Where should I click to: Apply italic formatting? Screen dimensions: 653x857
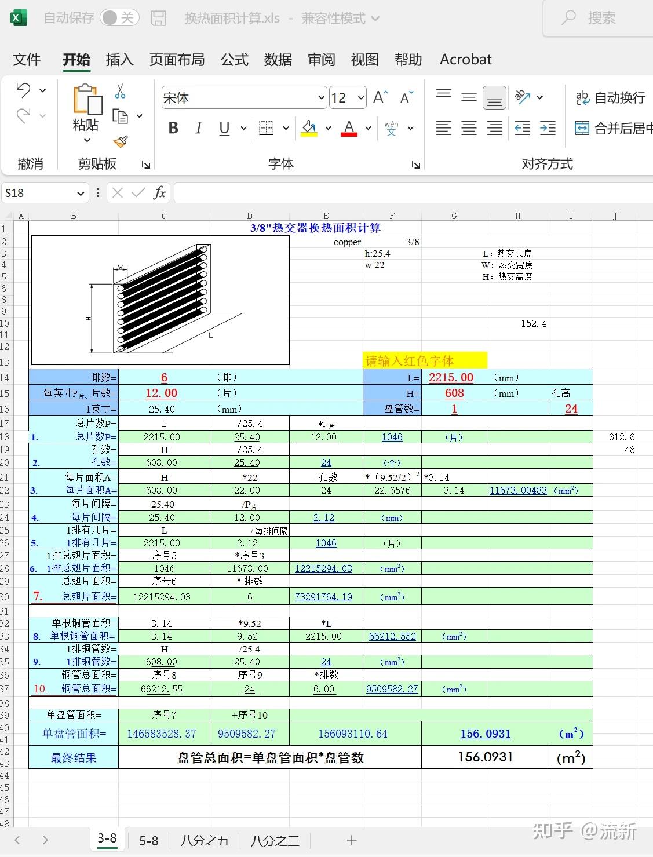[x=199, y=128]
